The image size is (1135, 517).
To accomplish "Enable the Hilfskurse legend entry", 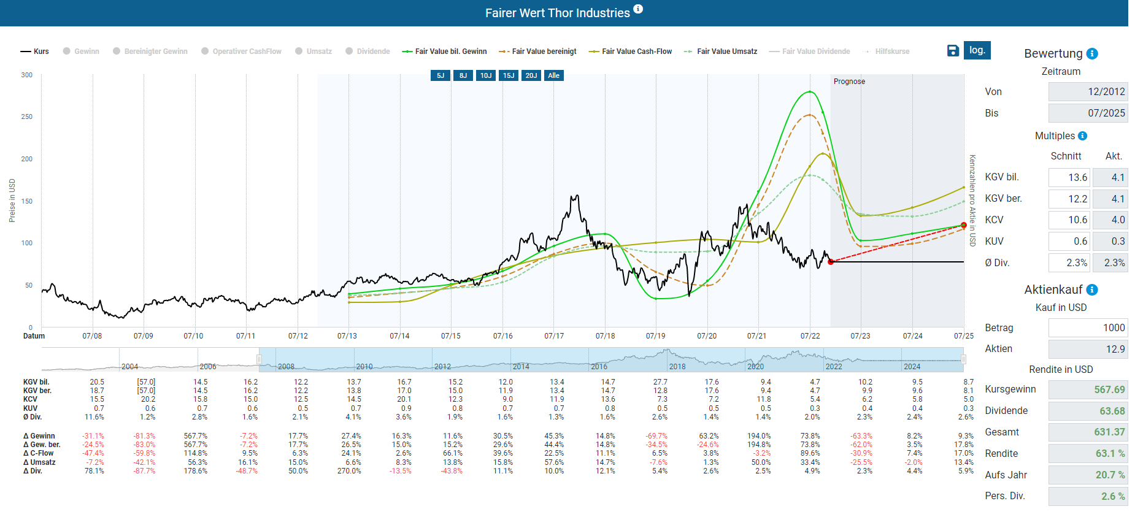I will (886, 52).
